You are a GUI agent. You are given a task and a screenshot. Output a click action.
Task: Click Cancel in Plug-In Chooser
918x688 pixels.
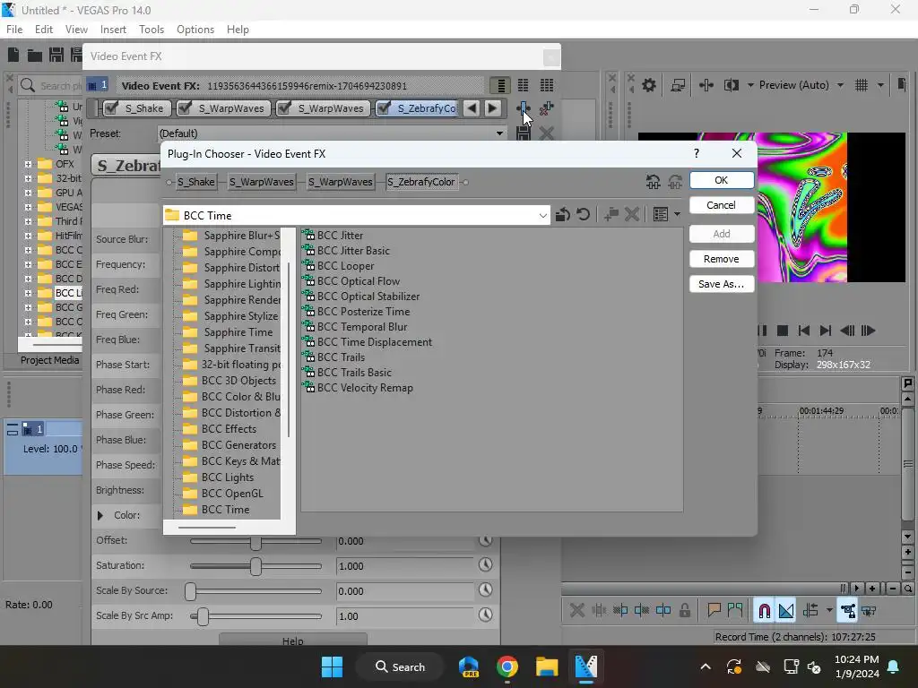tap(722, 205)
